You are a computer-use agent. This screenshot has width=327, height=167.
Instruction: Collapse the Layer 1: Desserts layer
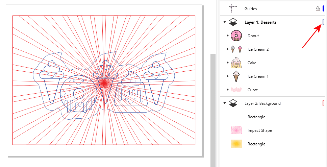(225, 22)
